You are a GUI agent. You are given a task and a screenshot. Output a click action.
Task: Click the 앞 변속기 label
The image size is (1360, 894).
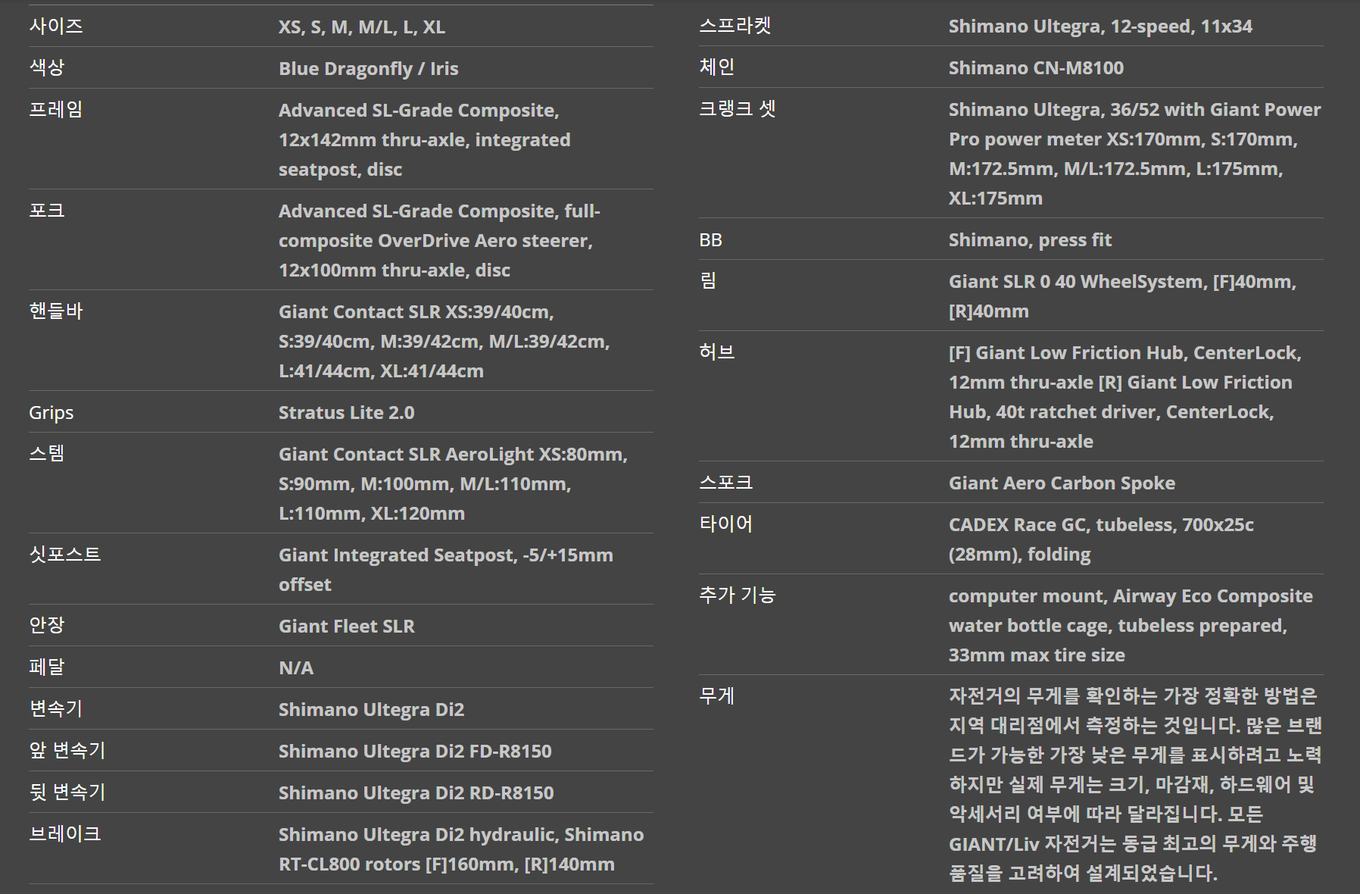click(x=67, y=751)
